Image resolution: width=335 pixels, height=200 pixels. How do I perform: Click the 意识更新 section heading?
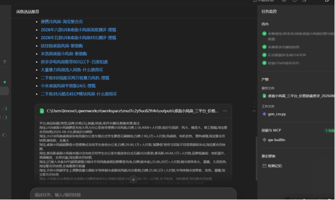pyautogui.click(x=268, y=157)
